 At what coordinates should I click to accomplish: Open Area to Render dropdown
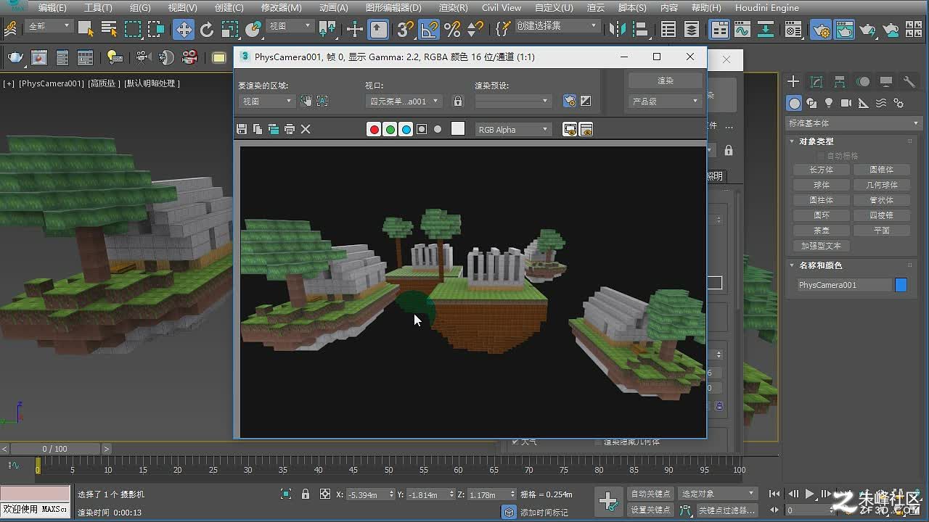point(266,101)
